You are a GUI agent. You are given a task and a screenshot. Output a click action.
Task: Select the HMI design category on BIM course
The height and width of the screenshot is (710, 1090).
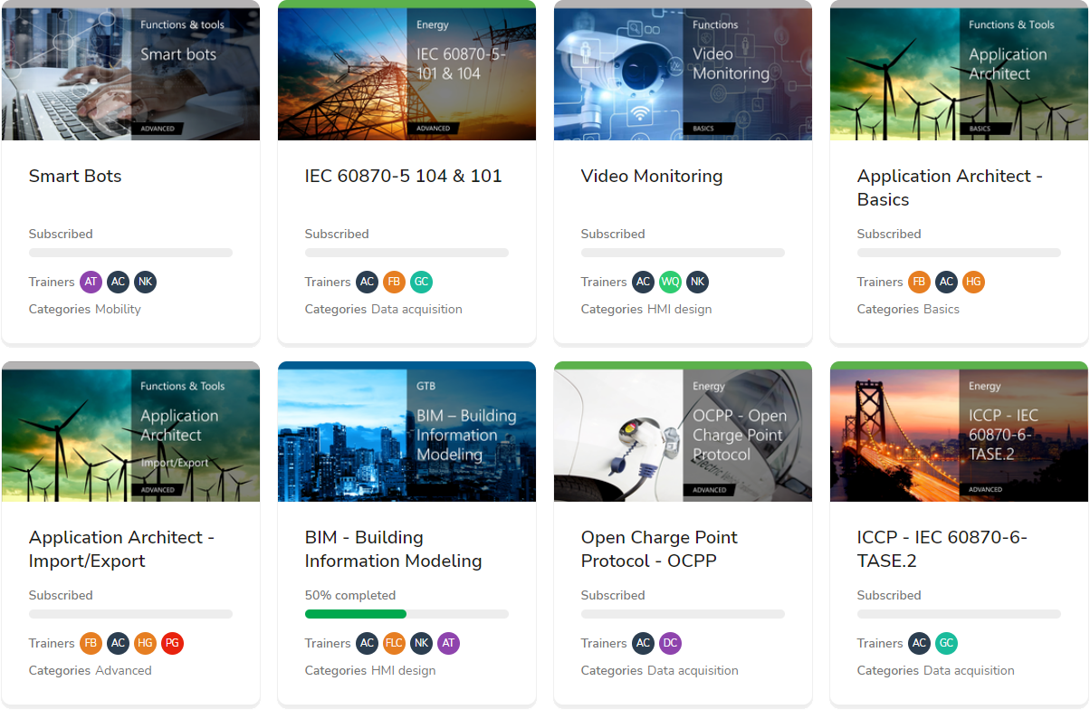[x=403, y=670]
